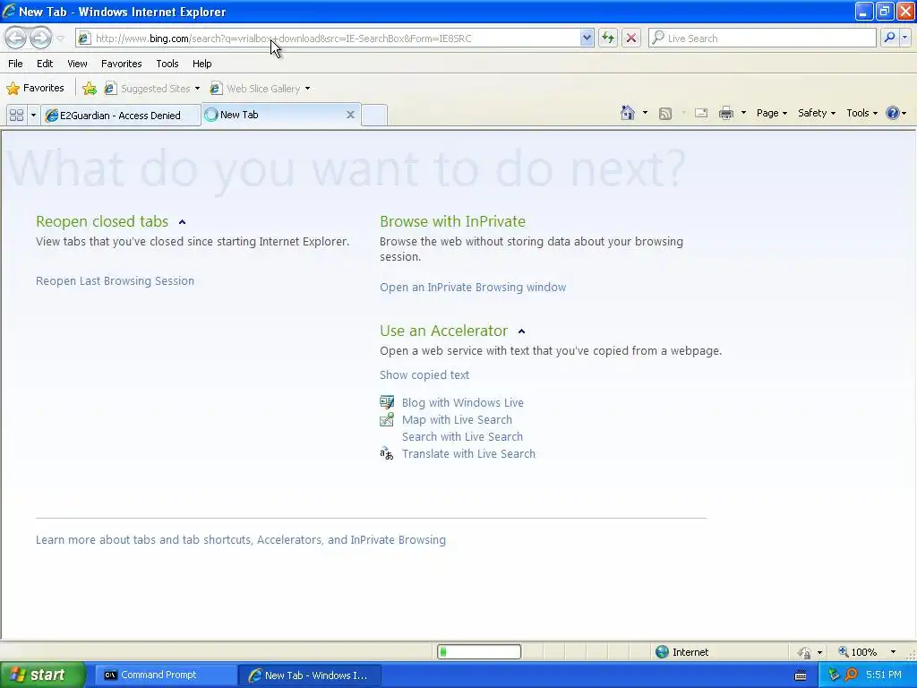
Task: Collapse the Reopen closed tabs section
Action: pos(183,222)
